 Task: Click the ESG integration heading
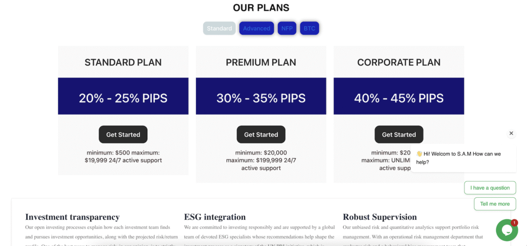point(215,217)
